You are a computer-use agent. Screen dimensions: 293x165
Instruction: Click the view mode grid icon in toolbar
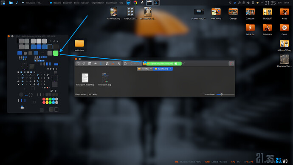107,64
